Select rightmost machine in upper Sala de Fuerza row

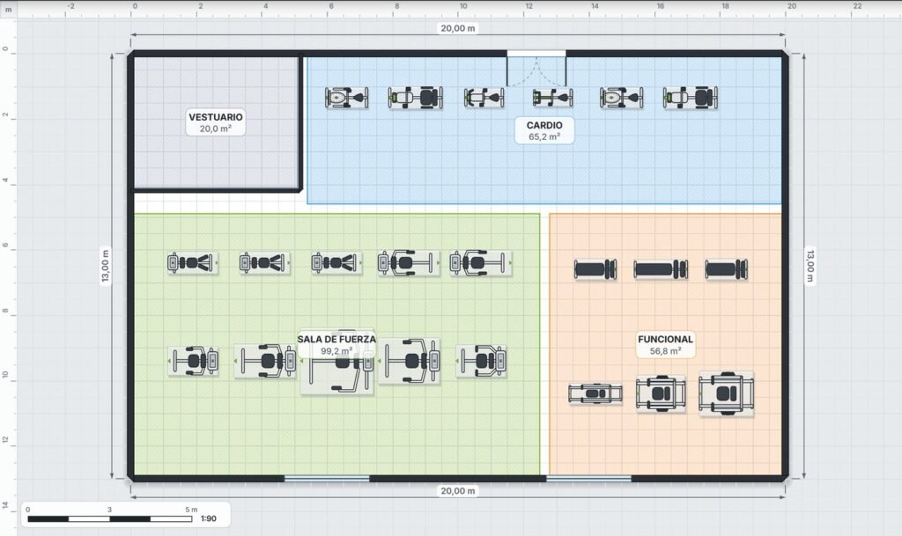481,263
